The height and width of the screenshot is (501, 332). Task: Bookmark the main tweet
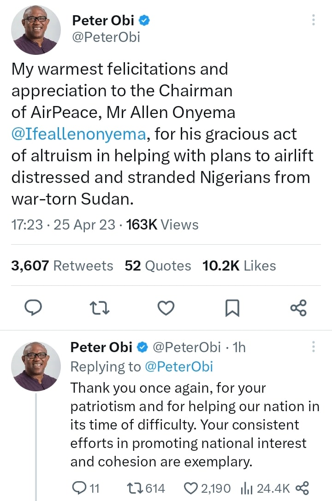pyautogui.click(x=232, y=308)
